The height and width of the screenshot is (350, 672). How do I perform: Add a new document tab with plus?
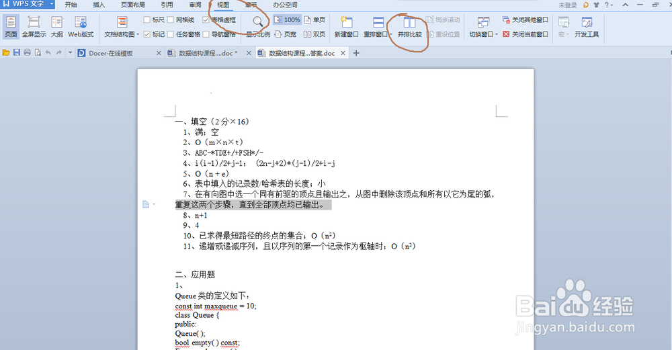click(x=356, y=53)
